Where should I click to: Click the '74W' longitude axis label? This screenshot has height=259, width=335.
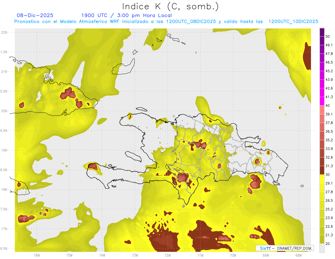[x=102, y=255]
